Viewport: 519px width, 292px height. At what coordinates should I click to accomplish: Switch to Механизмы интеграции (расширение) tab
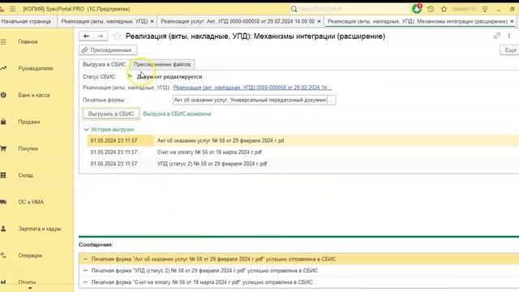tap(418, 21)
